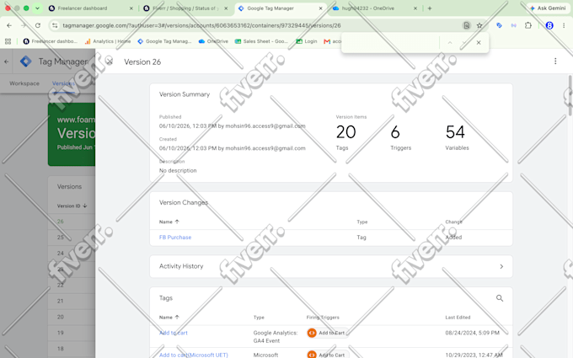
Task: Switch to the Fiverr Shopping Status tab
Action: (x=185, y=8)
